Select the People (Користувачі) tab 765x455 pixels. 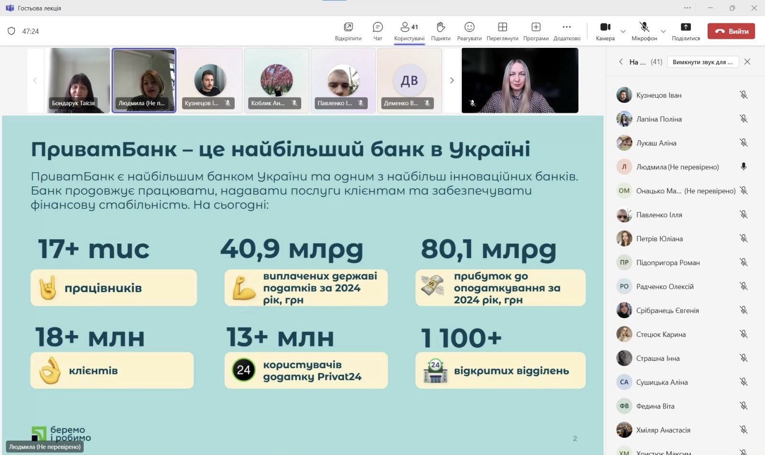[409, 31]
